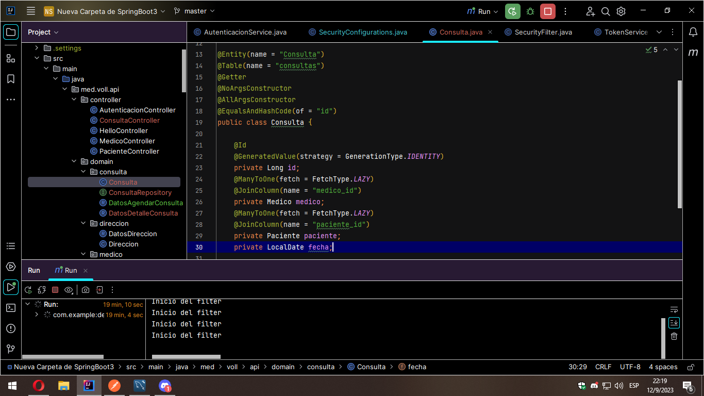Open MedicoController in project tree
The image size is (704, 396).
127,141
